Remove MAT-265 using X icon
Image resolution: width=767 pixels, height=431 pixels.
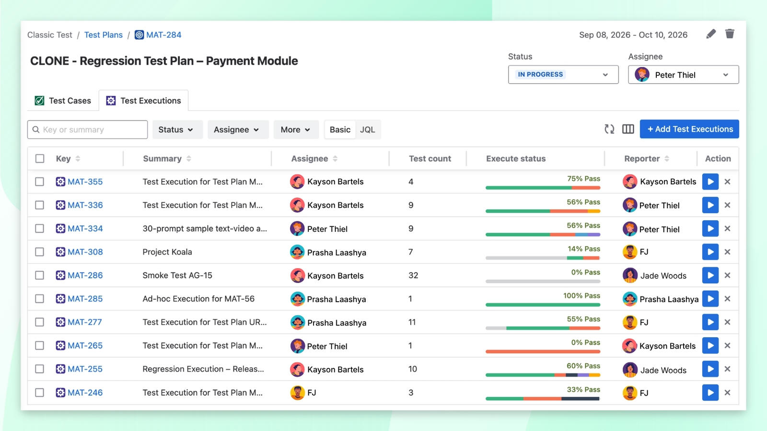tap(727, 346)
